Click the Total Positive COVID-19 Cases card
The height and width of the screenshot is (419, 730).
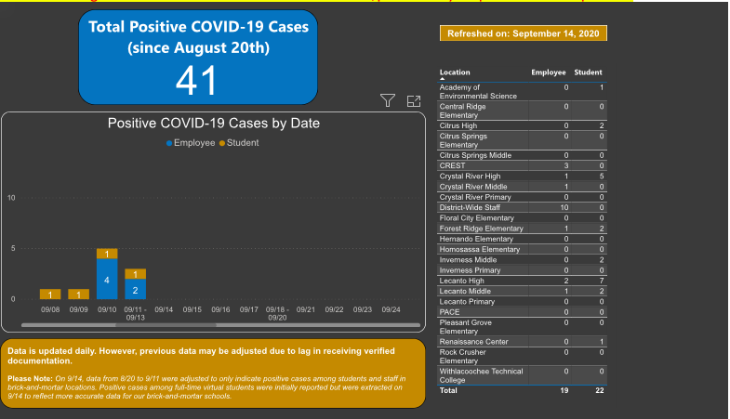click(x=198, y=58)
